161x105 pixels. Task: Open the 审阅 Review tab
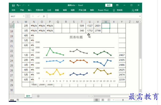65,10
